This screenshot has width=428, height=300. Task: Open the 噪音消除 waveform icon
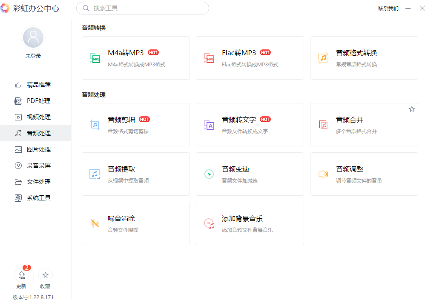click(x=95, y=223)
